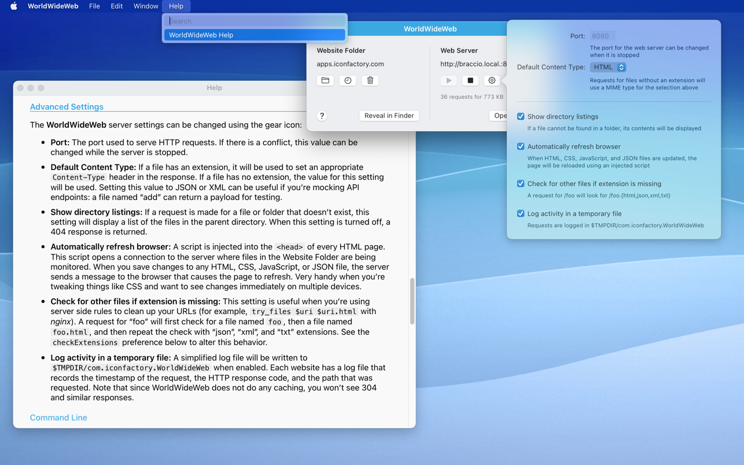Viewport: 744px width, 465px height.
Task: Open server settings gear icon
Action: tap(492, 80)
